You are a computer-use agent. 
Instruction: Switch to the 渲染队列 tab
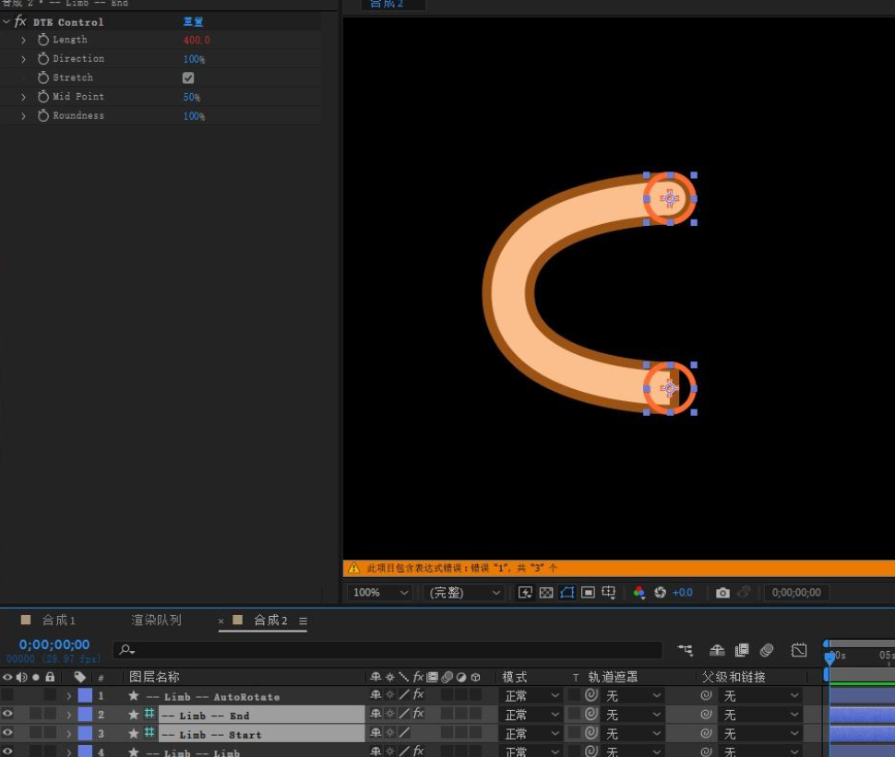[156, 620]
